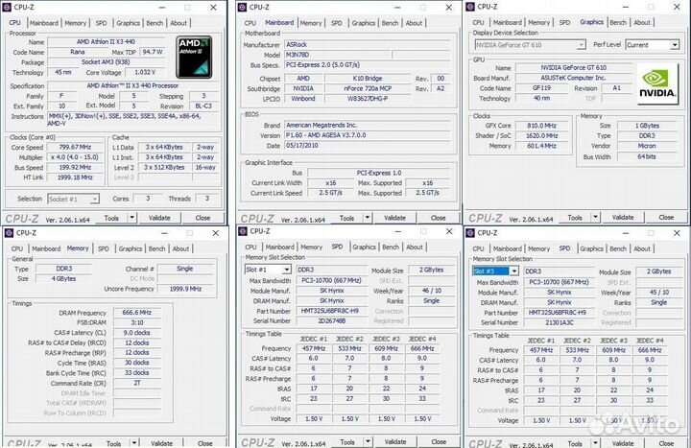Select the CPU tab in Slot #3 SPD window
Image resolution: width=691 pixels, height=448 pixels.
pos(478,248)
